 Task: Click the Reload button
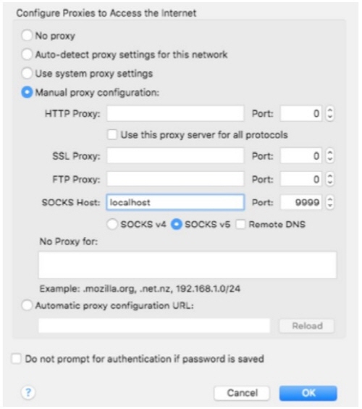307,326
